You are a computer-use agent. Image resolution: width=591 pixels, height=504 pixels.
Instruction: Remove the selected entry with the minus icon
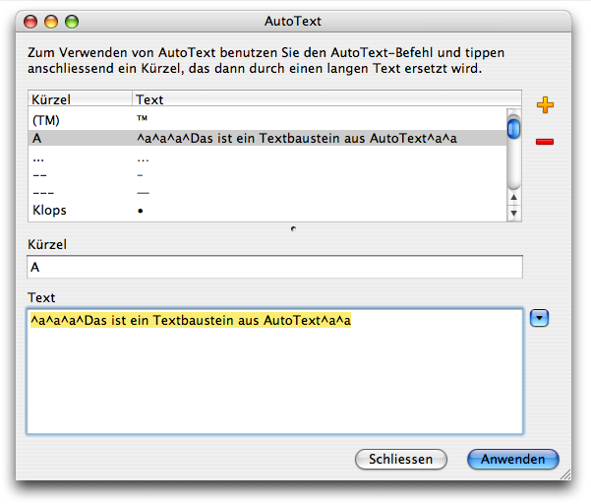[544, 142]
